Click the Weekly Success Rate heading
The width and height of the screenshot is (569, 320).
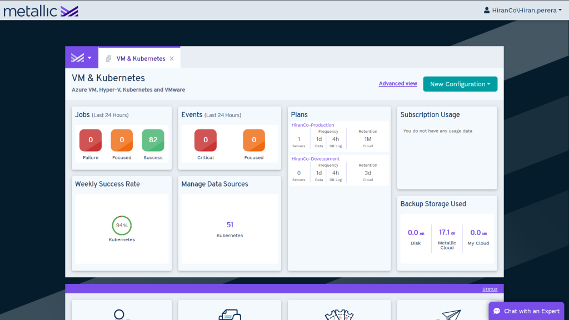click(107, 184)
